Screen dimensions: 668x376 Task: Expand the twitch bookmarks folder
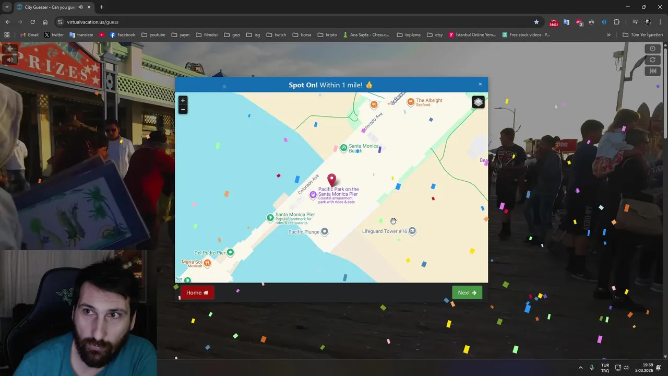point(276,35)
